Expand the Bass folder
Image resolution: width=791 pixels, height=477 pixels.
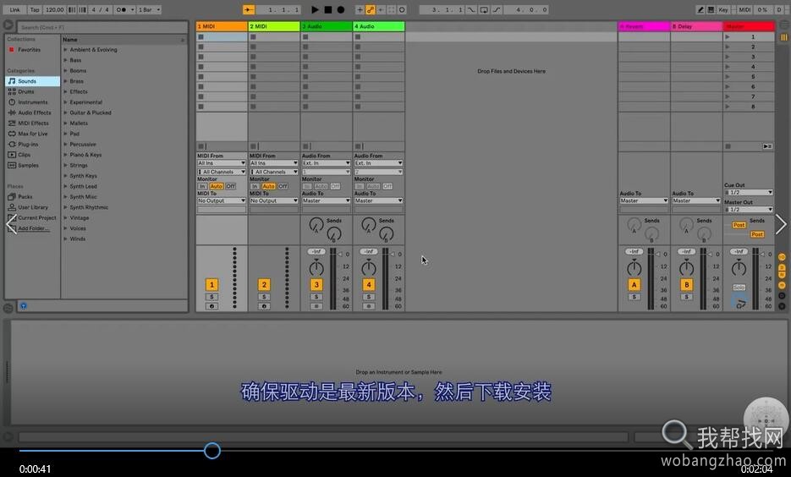click(x=66, y=61)
